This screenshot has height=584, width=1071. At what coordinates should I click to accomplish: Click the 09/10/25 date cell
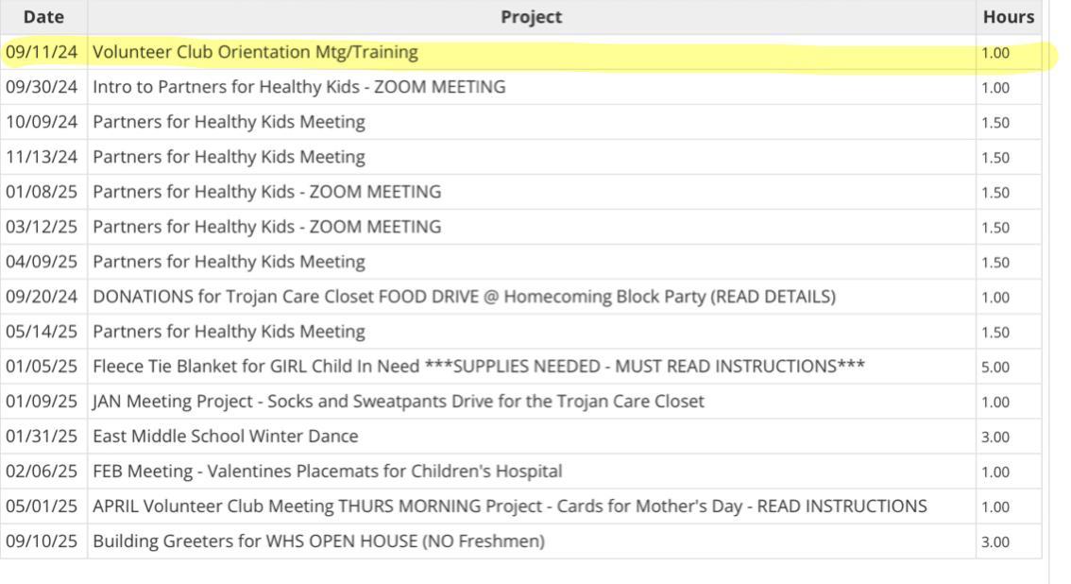coord(43,541)
